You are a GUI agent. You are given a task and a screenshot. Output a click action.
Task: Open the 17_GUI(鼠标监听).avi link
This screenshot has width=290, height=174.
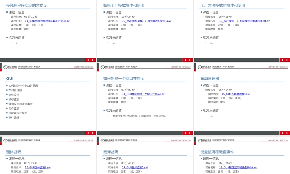135,167
